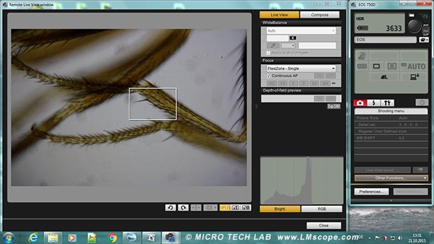Toggle the AF/MF lens switch
This screenshot has width=434, height=244.
pyautogui.click(x=425, y=29)
